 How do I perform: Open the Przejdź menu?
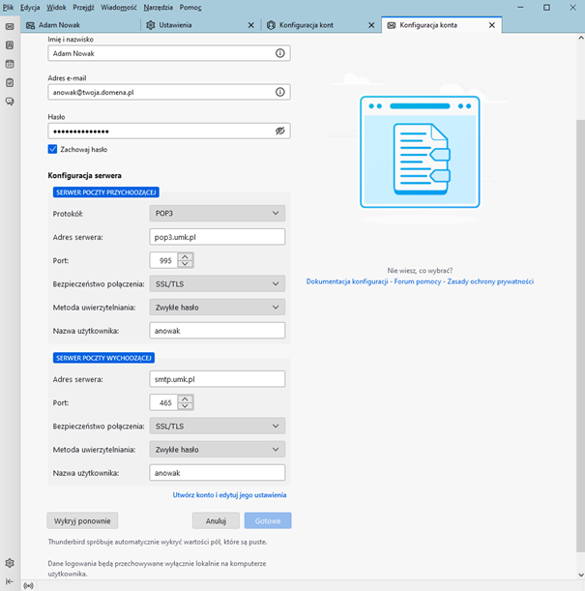click(x=83, y=7)
